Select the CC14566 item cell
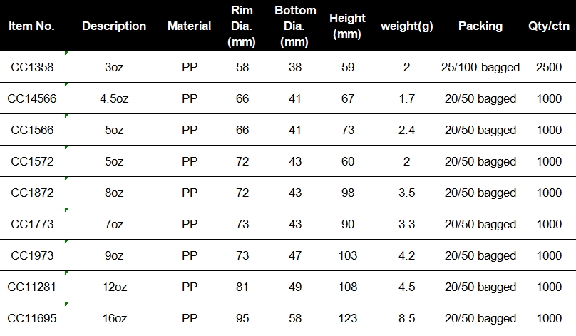The height and width of the screenshot is (336, 576). coord(32,98)
